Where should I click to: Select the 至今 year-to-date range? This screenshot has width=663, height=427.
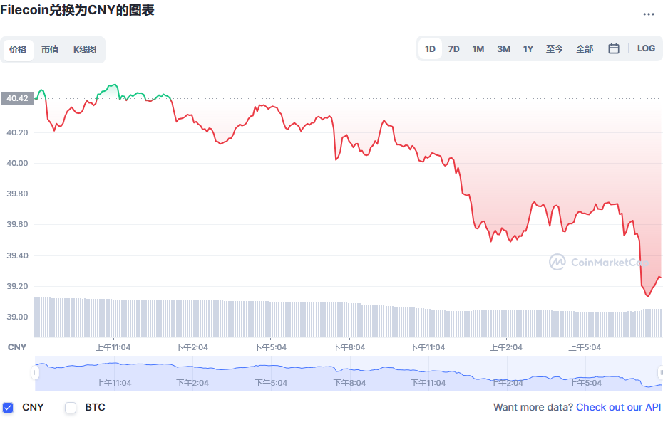(x=555, y=49)
